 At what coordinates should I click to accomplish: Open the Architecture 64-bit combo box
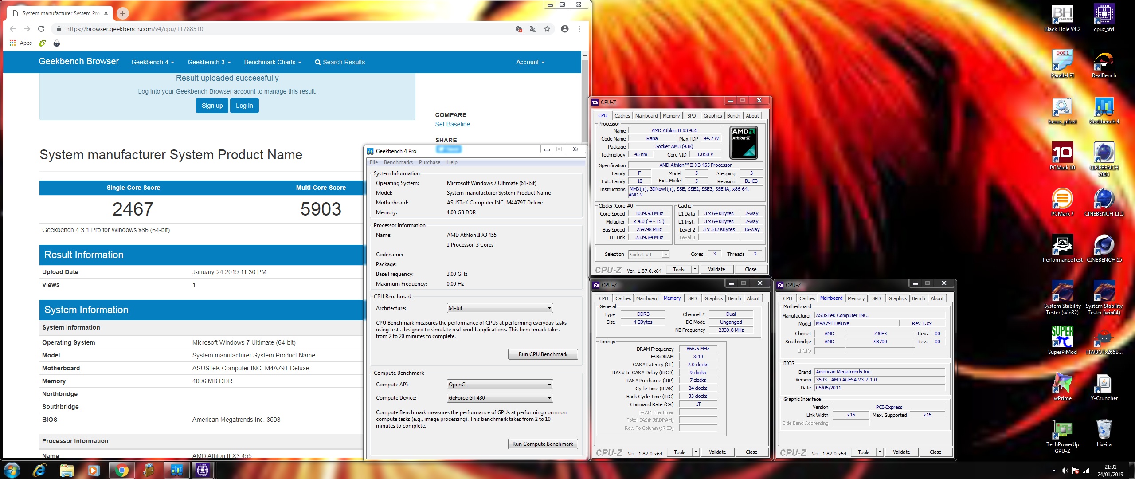(x=500, y=308)
